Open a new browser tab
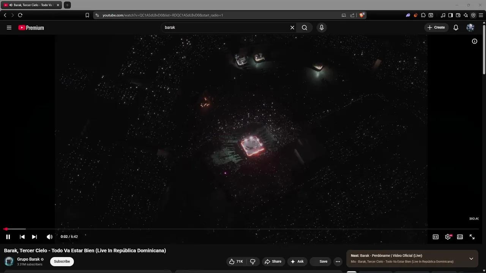Screen dimensions: 486x273 [67, 5]
